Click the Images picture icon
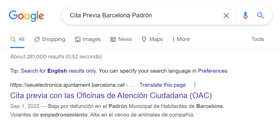Image resolution: width=280 pixels, height=122 pixels. pos(78,39)
